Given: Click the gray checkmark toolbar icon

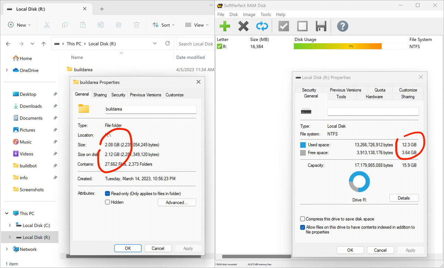Looking at the screenshot, I should point(284,26).
